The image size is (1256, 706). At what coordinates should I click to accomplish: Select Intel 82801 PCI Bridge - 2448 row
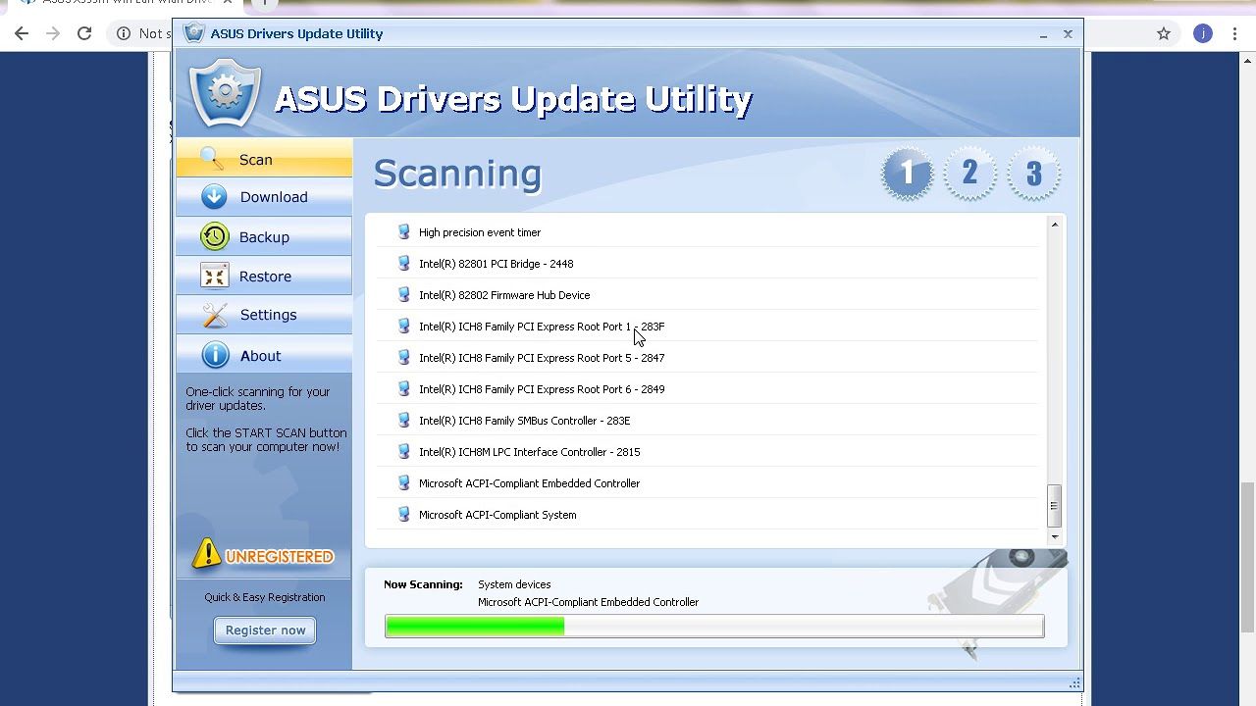tap(706, 264)
